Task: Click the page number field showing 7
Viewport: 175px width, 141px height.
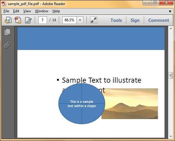Action: click(x=43, y=20)
